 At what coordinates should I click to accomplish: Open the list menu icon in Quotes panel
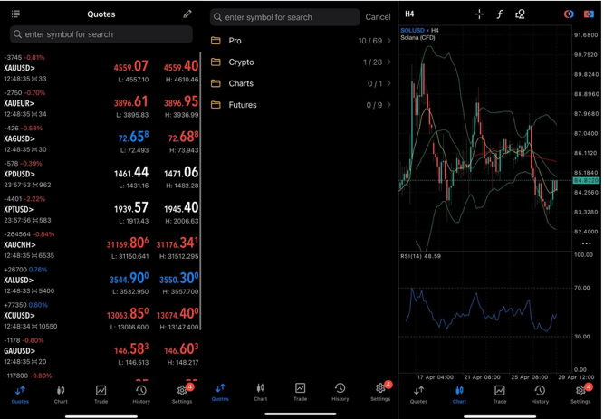pos(15,14)
